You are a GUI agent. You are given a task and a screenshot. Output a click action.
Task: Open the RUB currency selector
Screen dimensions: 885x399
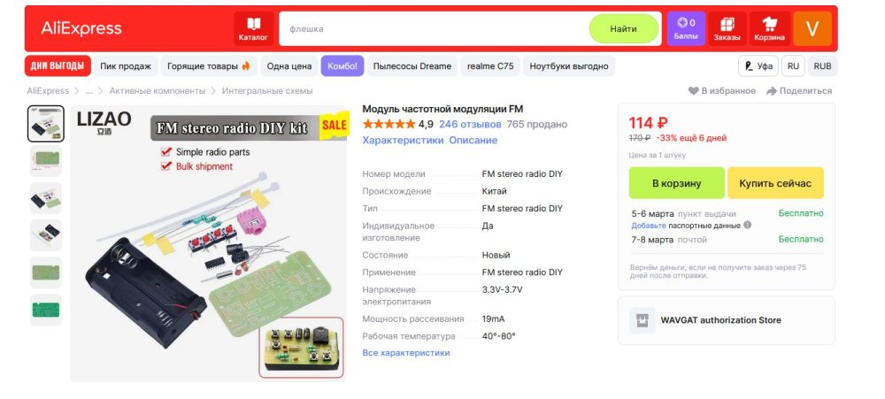(822, 66)
